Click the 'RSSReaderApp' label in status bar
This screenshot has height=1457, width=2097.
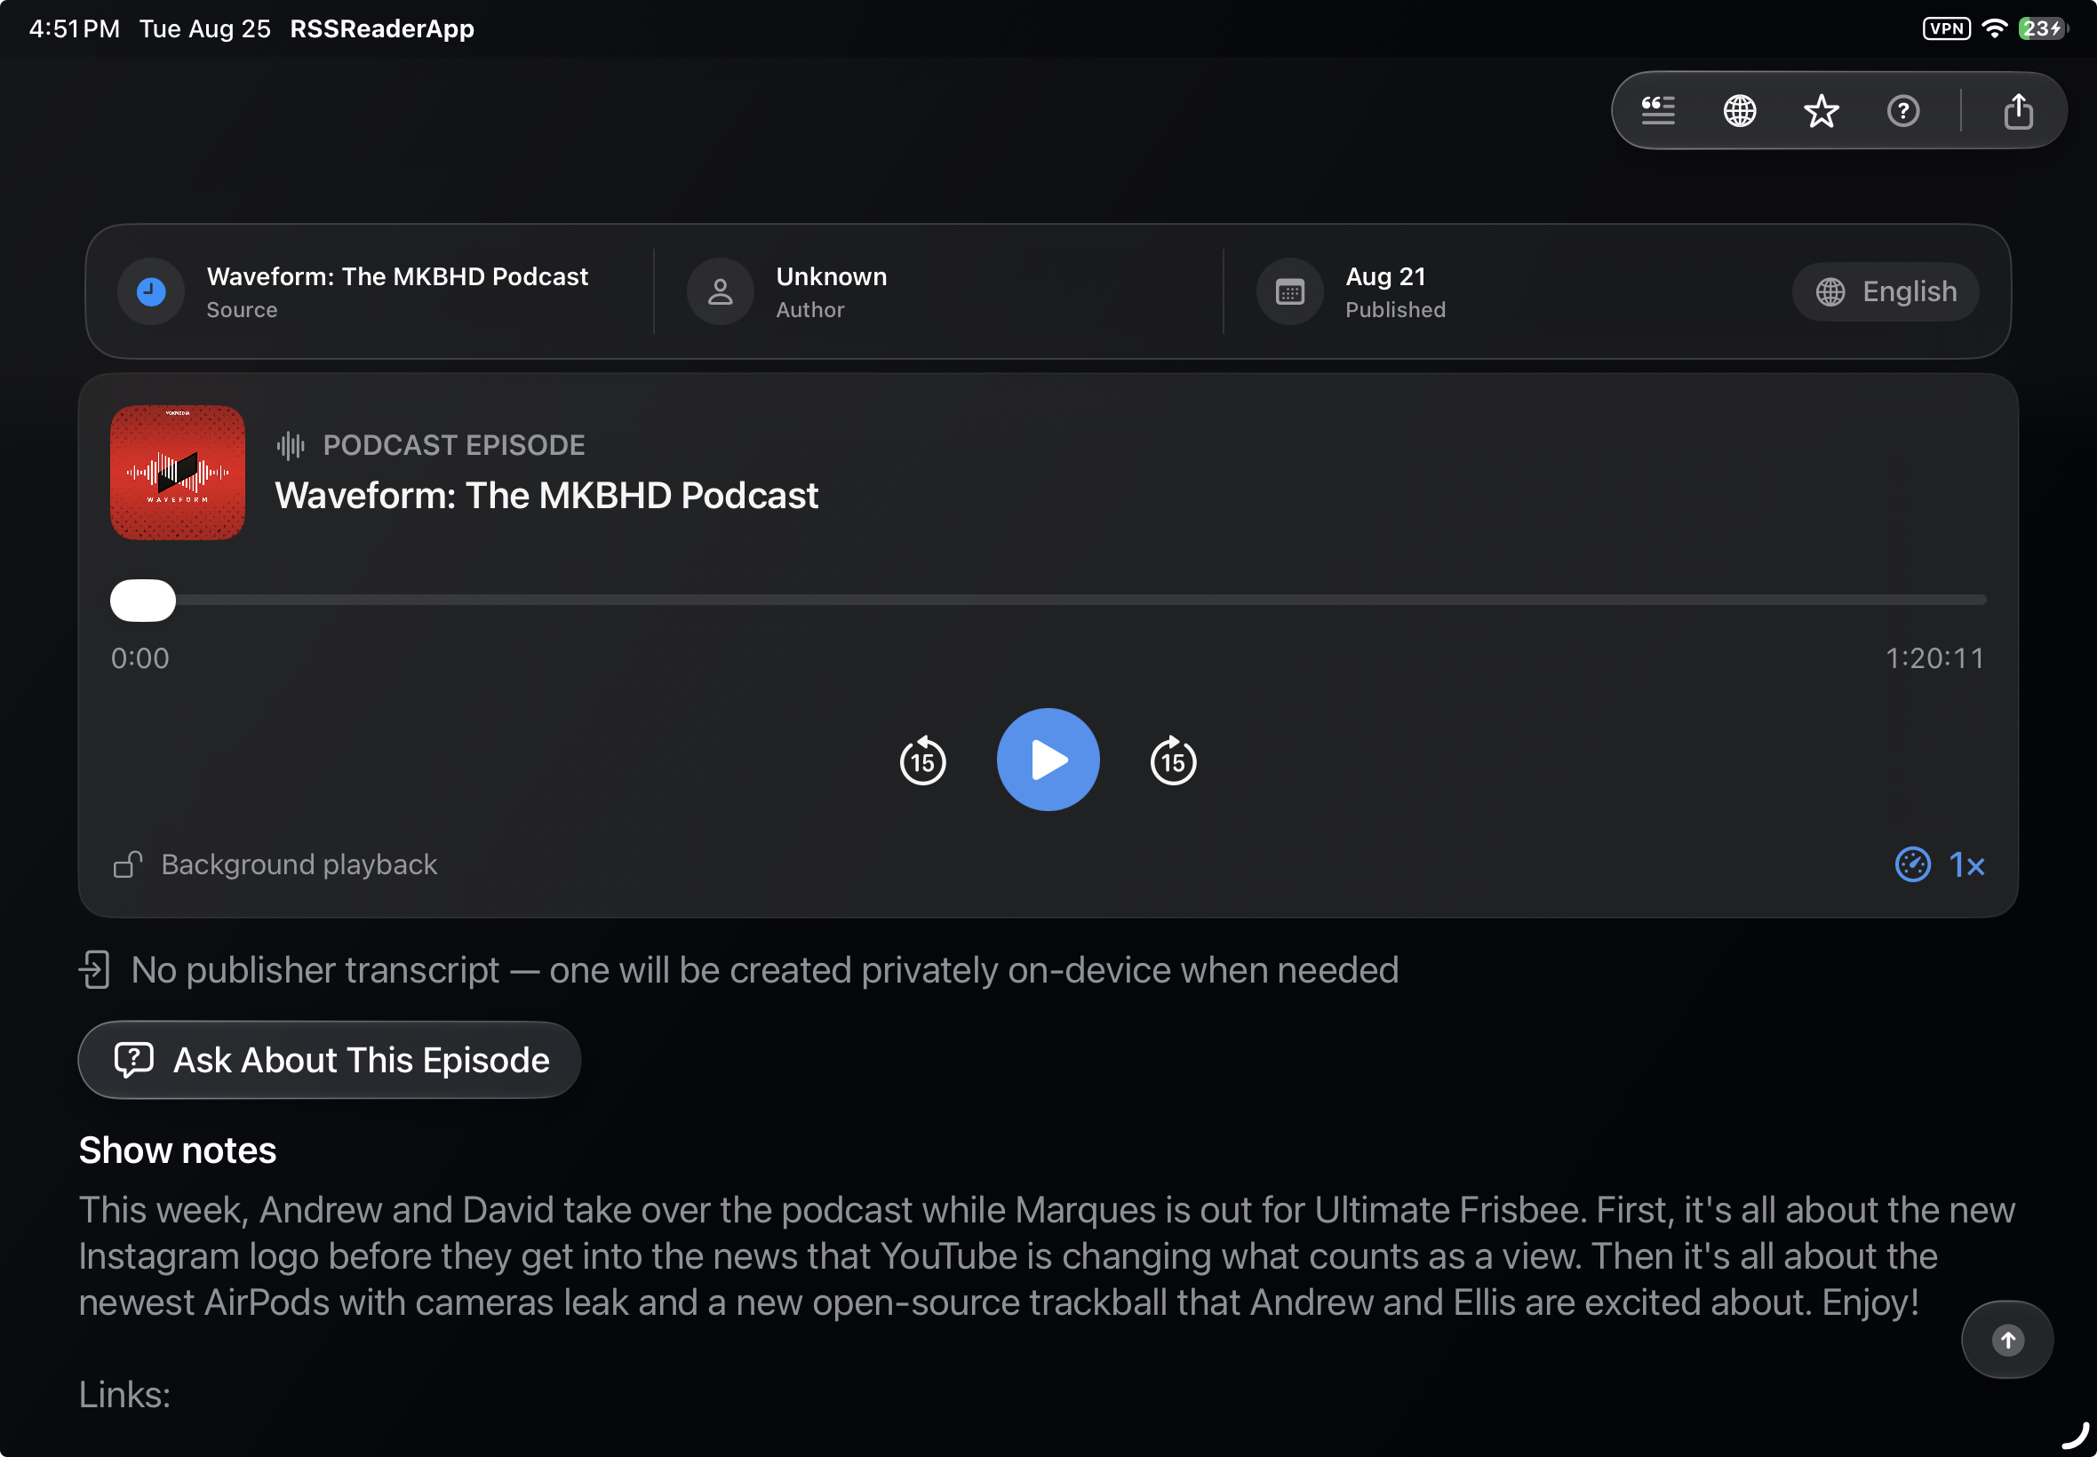[382, 28]
